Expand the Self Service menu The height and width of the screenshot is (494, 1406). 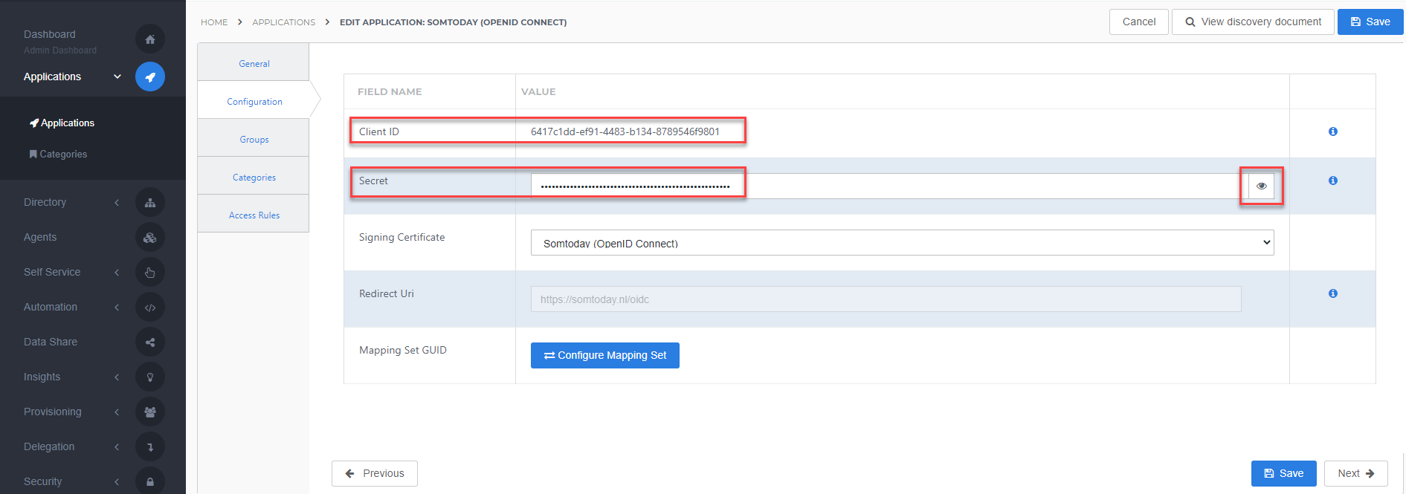coord(117,273)
